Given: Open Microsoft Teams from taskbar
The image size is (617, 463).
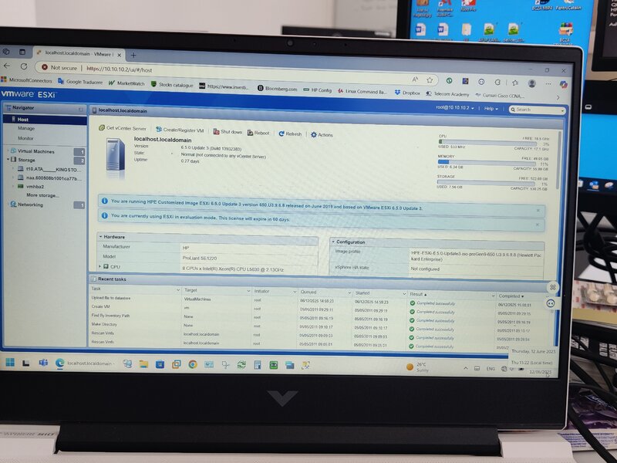Looking at the screenshot, I should 43,363.
